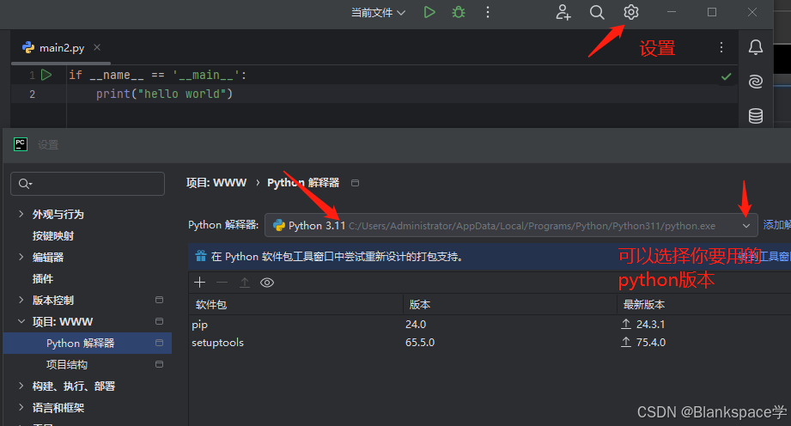The width and height of the screenshot is (791, 426).
Task: Select 按键映射 in settings tree
Action: [53, 235]
